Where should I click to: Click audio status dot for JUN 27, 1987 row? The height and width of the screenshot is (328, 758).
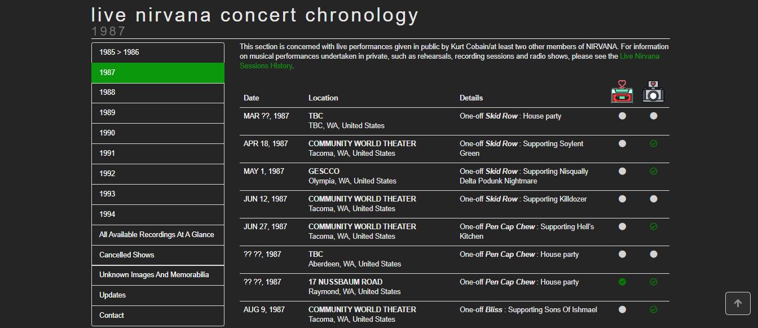pyautogui.click(x=622, y=226)
